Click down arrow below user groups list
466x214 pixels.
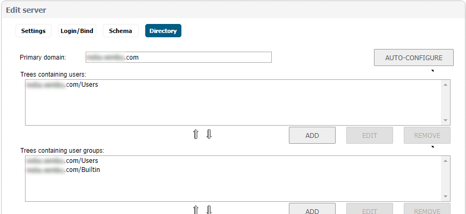(x=209, y=210)
